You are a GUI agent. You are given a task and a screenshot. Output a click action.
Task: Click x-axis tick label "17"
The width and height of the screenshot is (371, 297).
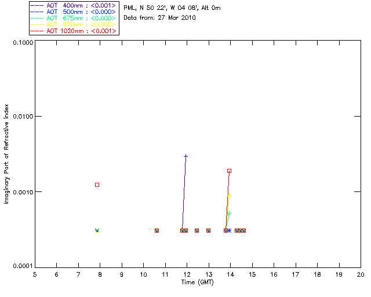[296, 274]
